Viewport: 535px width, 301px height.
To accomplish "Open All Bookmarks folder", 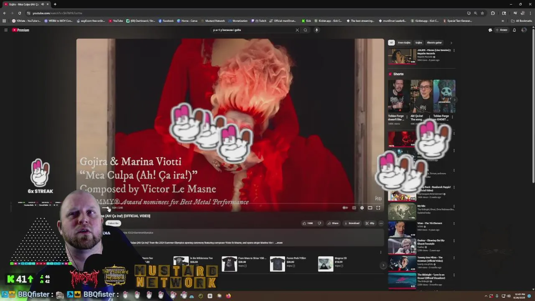I will [522, 21].
